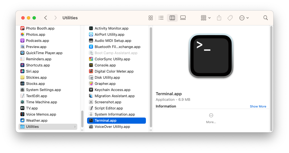Click Show More information link
Screen dimensions: 289x153
click(x=258, y=106)
